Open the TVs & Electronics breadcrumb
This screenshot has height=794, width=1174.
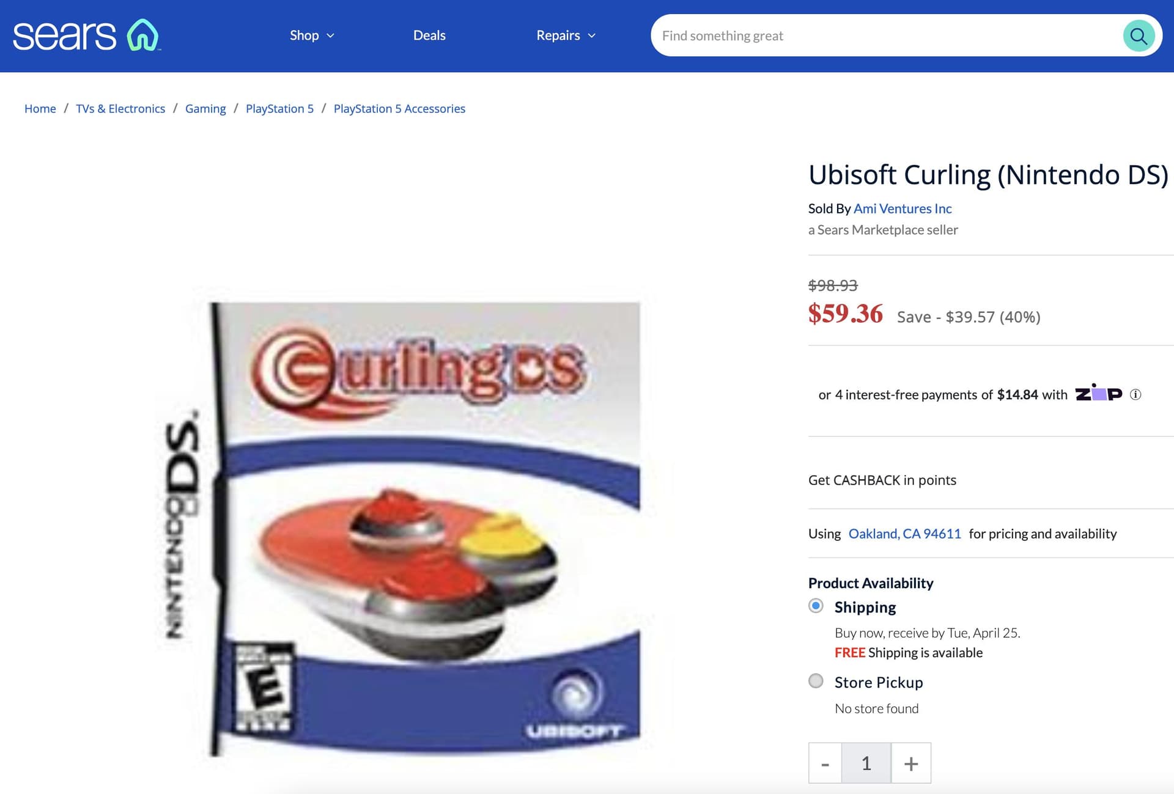120,109
